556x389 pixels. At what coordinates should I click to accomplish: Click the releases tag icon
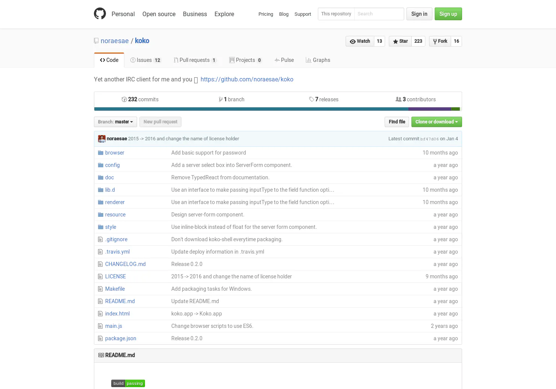click(x=311, y=99)
